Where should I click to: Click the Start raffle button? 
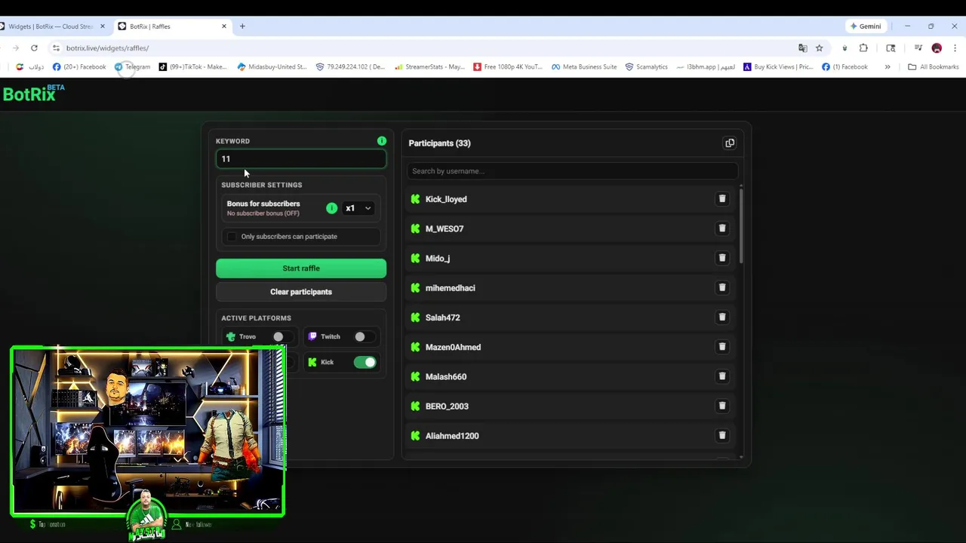(301, 268)
